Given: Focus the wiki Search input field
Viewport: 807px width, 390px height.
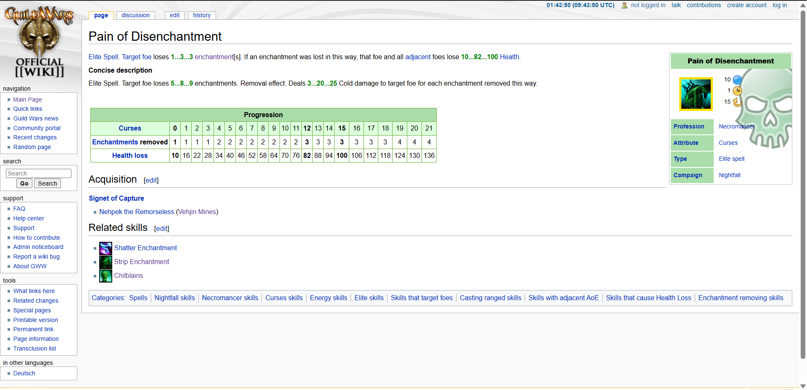Looking at the screenshot, I should click(x=39, y=173).
